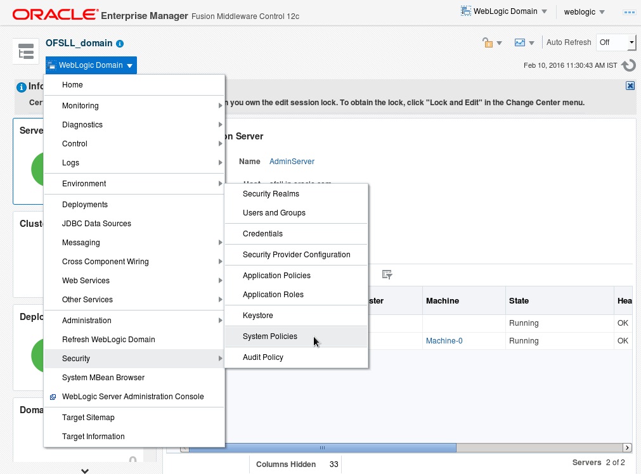The height and width of the screenshot is (474, 641).
Task: Click the downward chevron below left panels
Action: (x=84, y=471)
